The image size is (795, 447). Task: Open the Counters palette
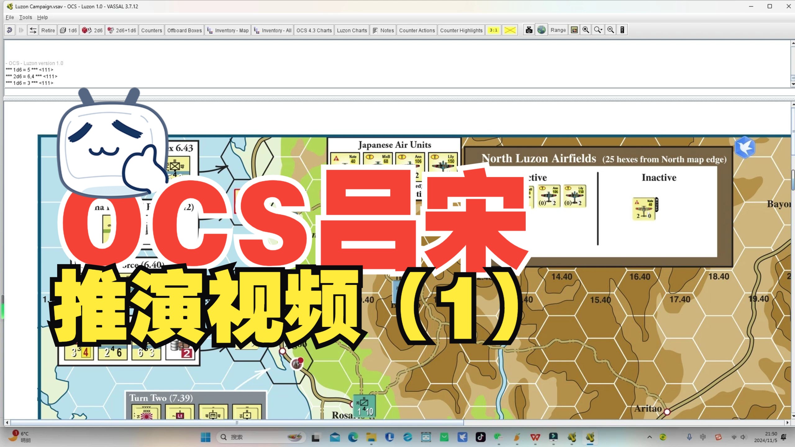[x=152, y=30]
